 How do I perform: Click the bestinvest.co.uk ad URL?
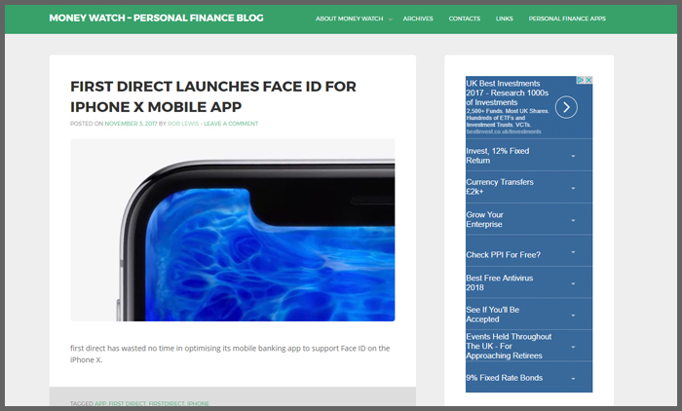coord(504,131)
